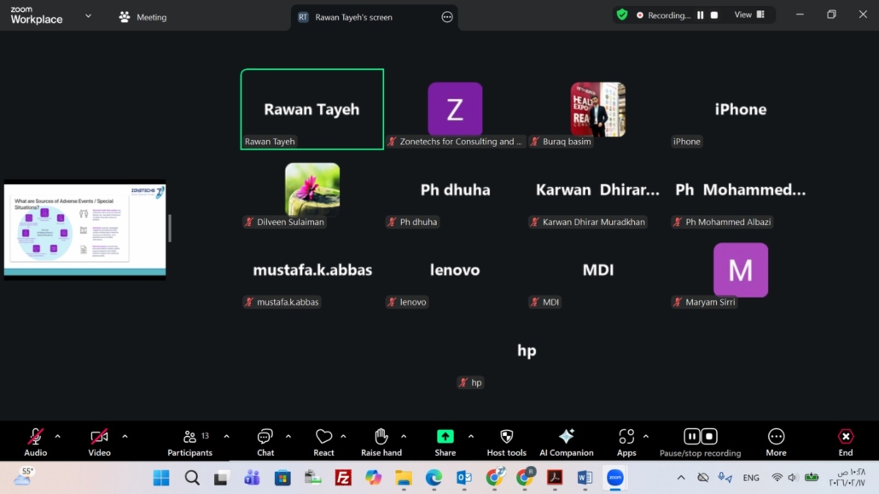Open Outlook from the taskbar
879x494 pixels.
point(464,478)
